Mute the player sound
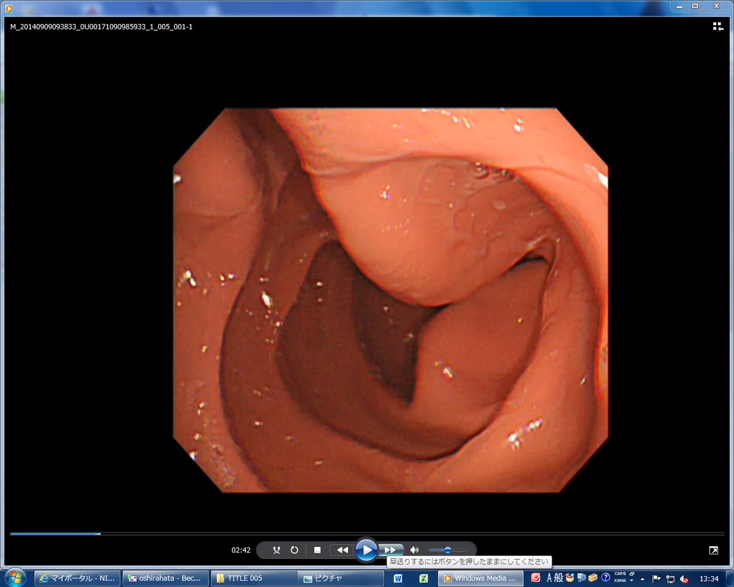Screen dimensions: 734x587 [x=415, y=550]
